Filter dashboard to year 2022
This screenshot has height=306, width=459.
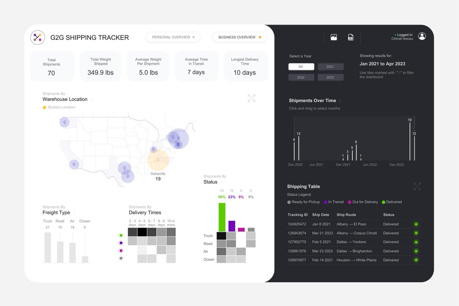tap(301, 77)
